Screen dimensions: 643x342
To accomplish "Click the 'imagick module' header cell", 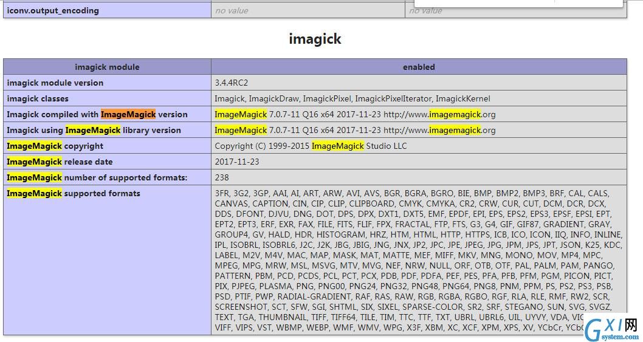I will pyautogui.click(x=107, y=67).
